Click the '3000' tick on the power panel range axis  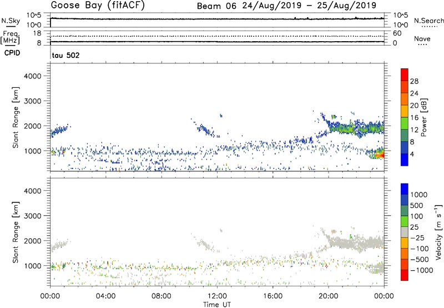(33, 101)
